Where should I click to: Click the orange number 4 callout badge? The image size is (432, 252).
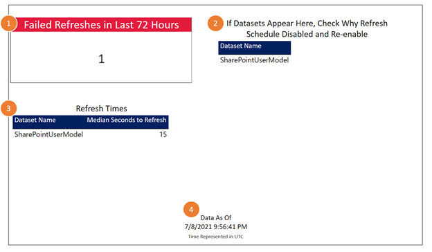point(191,210)
